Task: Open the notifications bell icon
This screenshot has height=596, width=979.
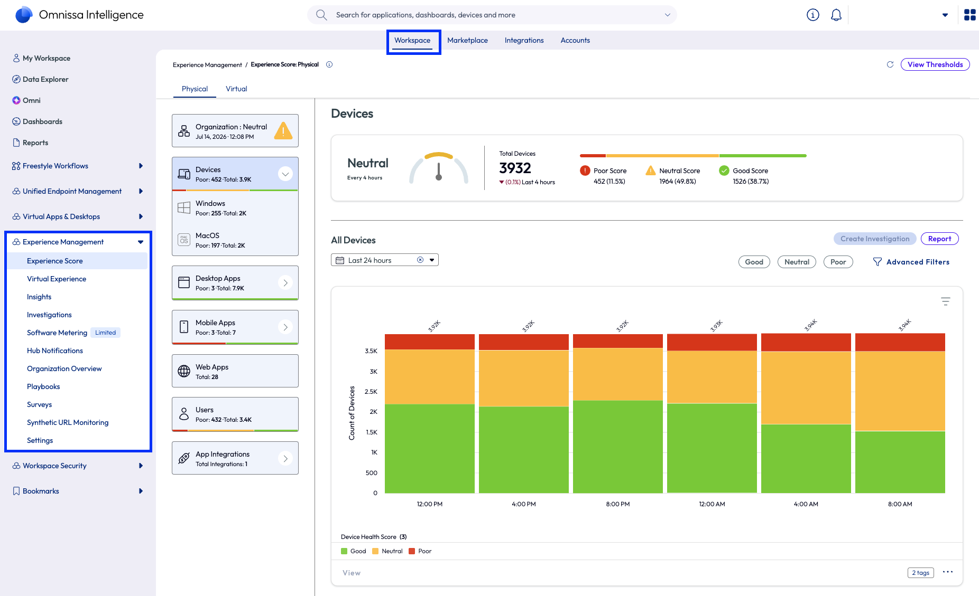Action: click(836, 15)
